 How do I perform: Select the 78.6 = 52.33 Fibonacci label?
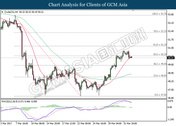point(160,31)
